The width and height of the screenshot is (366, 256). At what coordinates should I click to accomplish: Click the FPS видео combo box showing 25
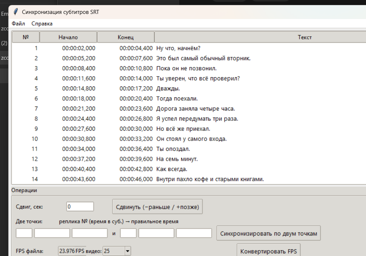117,251
